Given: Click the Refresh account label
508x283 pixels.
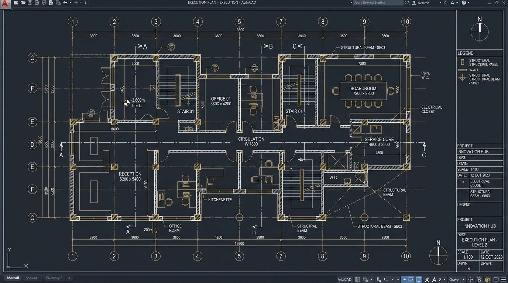Looking at the screenshot, I should coord(423,3).
